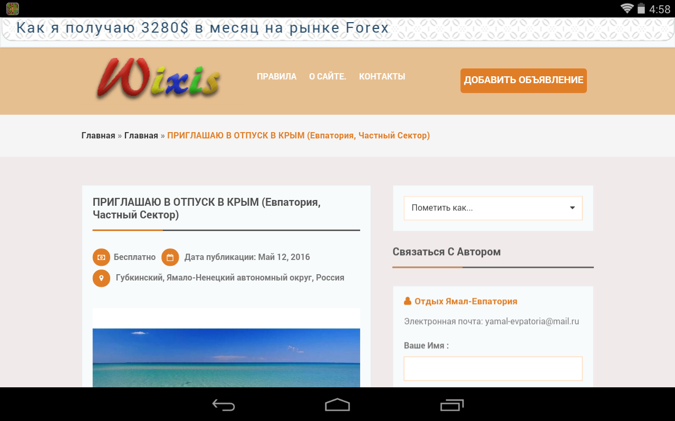Go to first Главная breadcrumb link
This screenshot has width=675, height=421.
pos(98,136)
